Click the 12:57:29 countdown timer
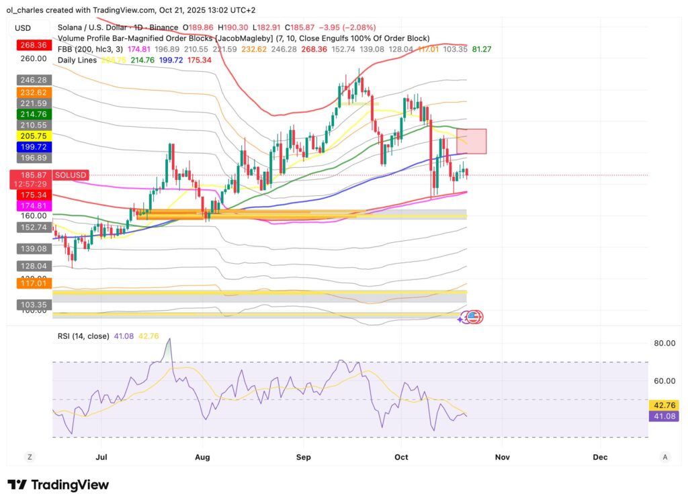The width and height of the screenshot is (688, 504). pos(30,184)
